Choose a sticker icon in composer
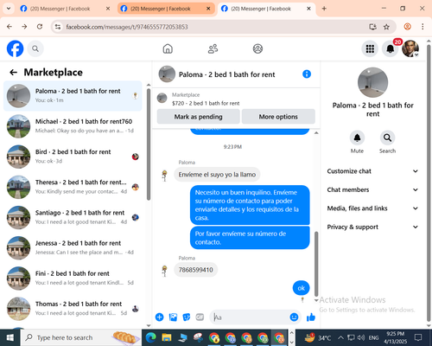Image resolution: width=432 pixels, height=346 pixels. click(x=187, y=317)
